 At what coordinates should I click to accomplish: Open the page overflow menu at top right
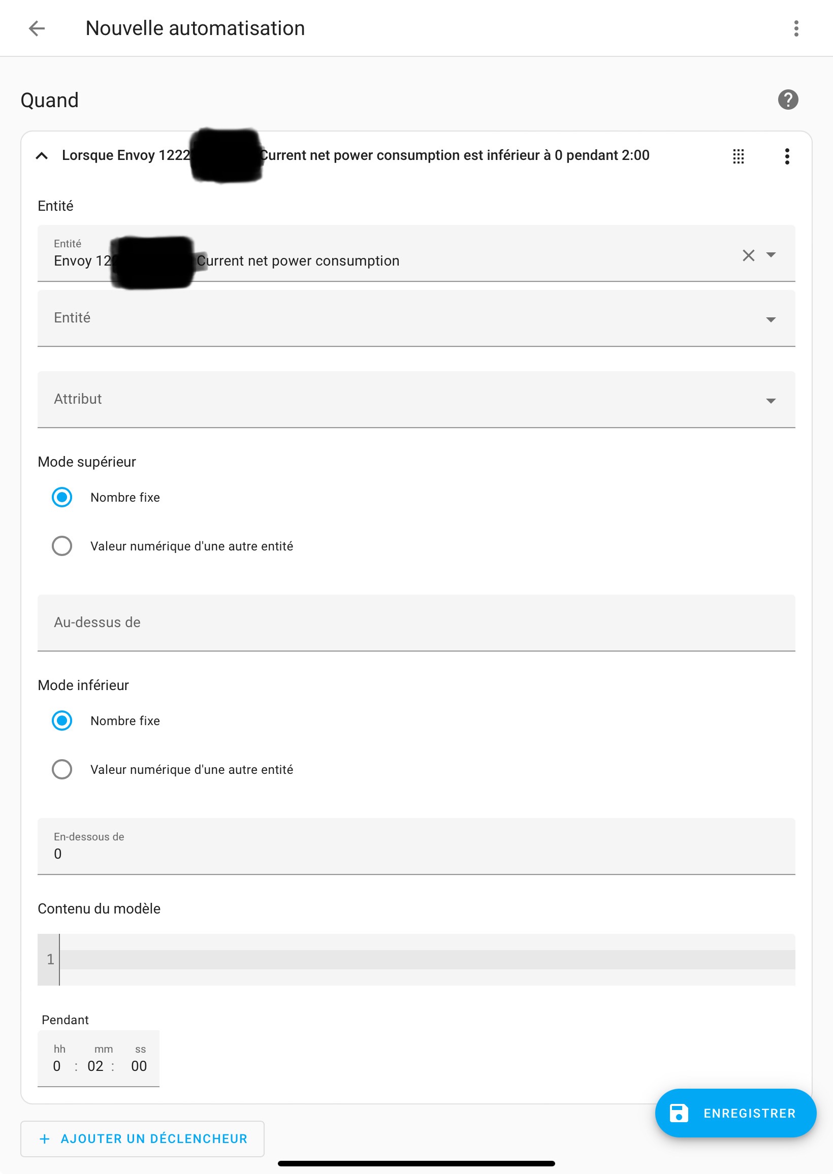[796, 28]
